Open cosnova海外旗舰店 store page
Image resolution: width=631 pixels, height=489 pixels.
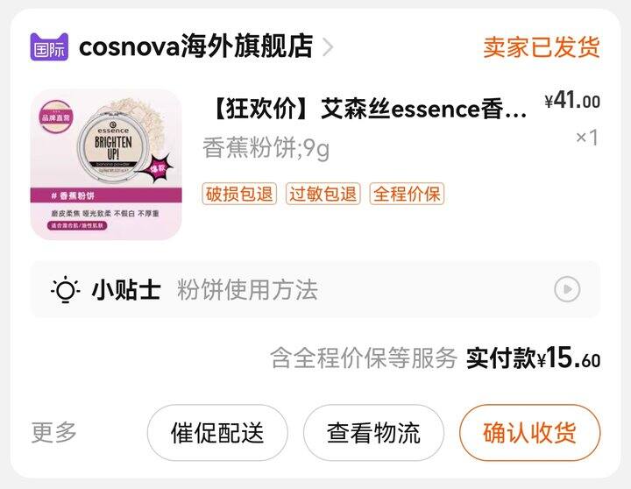(x=195, y=46)
